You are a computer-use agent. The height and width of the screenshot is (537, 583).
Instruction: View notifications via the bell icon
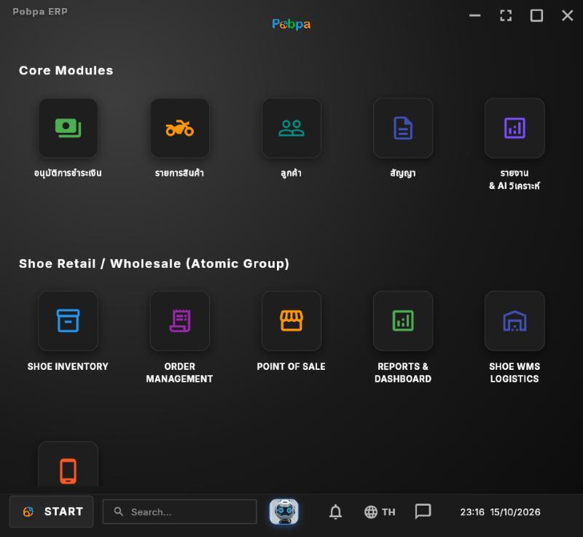point(335,511)
